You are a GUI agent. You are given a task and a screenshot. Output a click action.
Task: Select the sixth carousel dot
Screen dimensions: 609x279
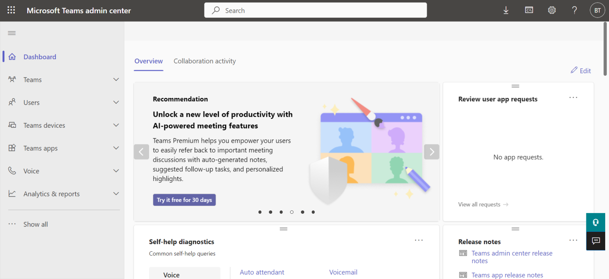[313, 212]
